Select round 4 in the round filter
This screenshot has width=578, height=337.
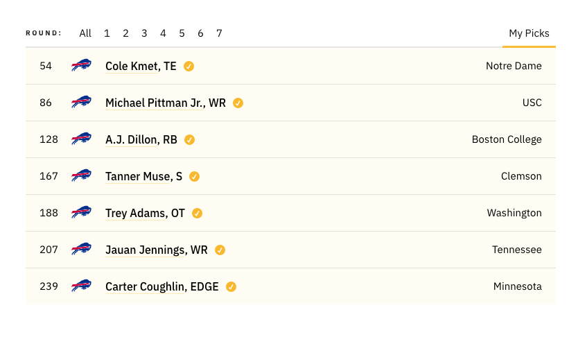[163, 33]
